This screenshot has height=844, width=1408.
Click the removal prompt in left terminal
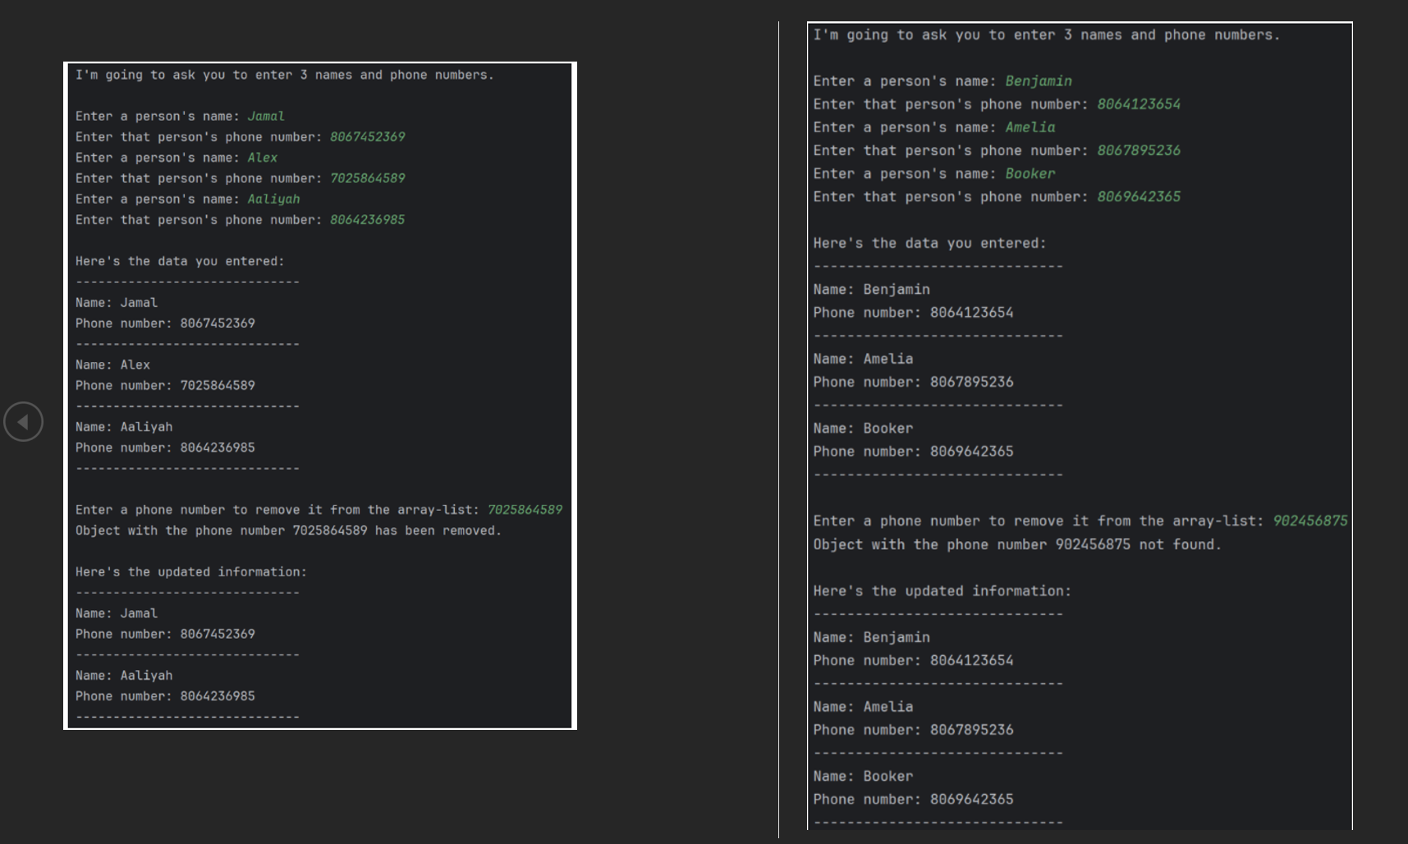click(281, 509)
